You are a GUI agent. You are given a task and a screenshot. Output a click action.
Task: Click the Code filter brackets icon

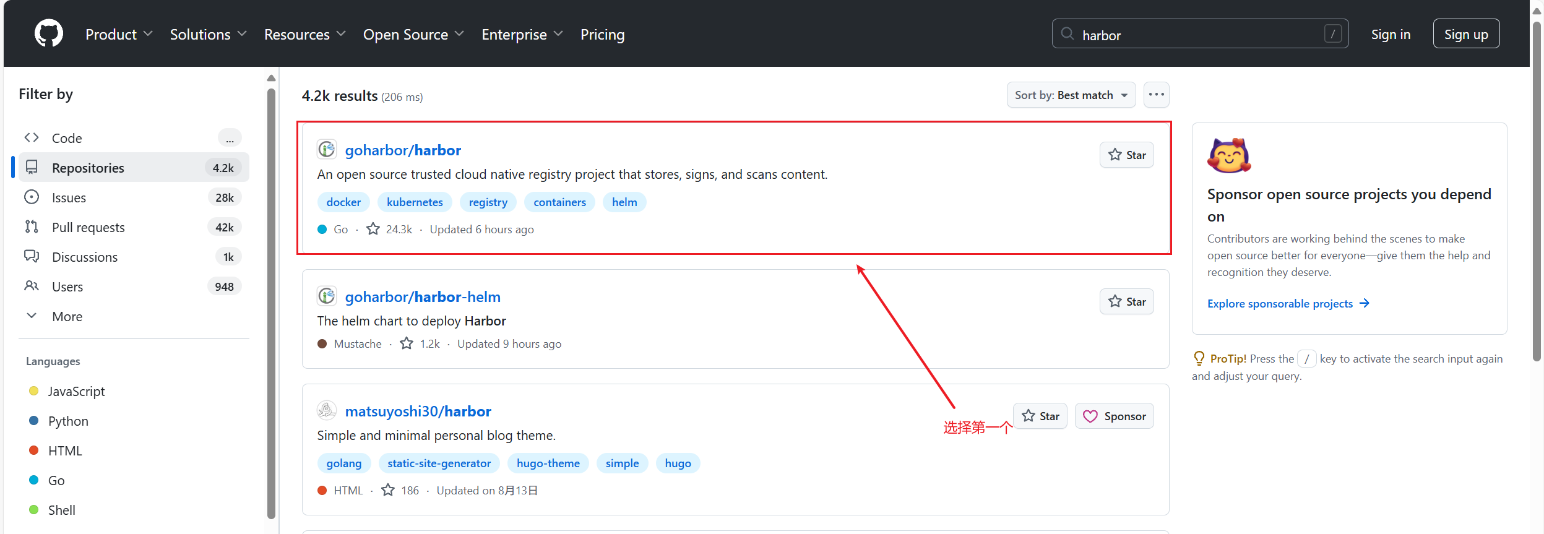pos(32,137)
